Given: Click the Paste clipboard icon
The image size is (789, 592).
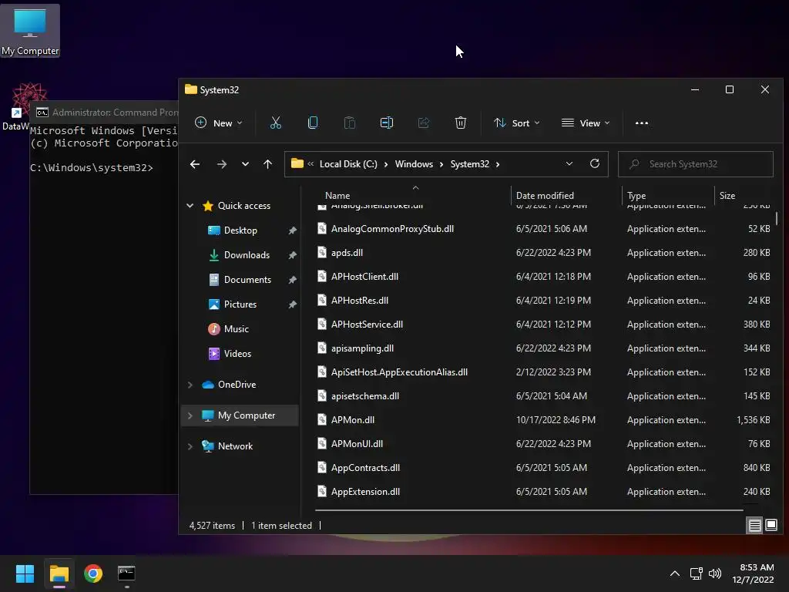Looking at the screenshot, I should [350, 123].
